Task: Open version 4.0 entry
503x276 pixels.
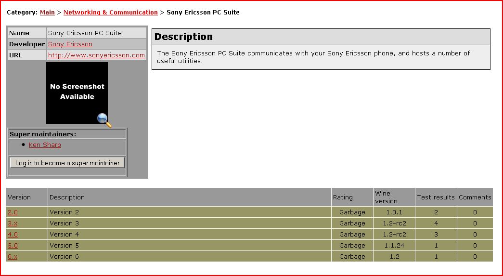Action: [13, 234]
